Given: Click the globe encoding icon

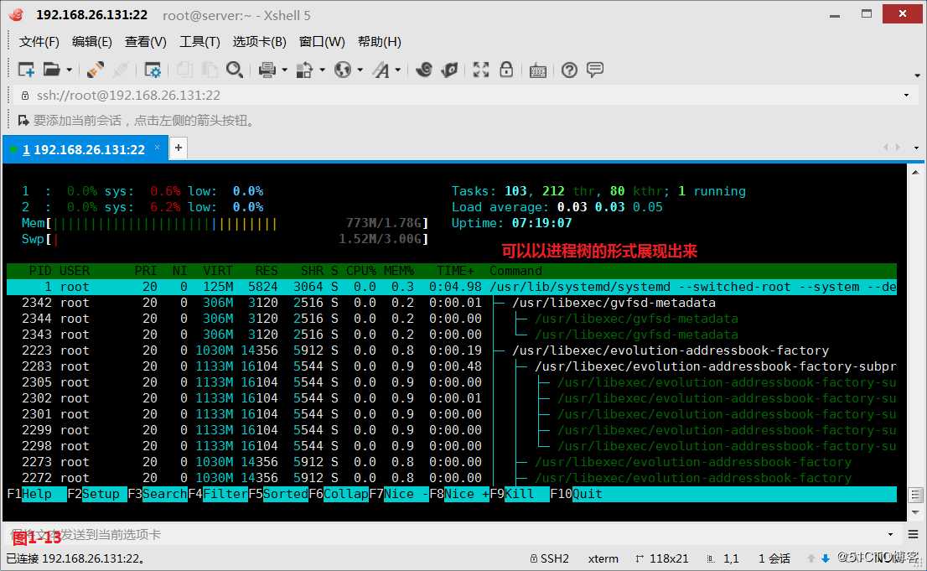Looking at the screenshot, I should point(343,70).
